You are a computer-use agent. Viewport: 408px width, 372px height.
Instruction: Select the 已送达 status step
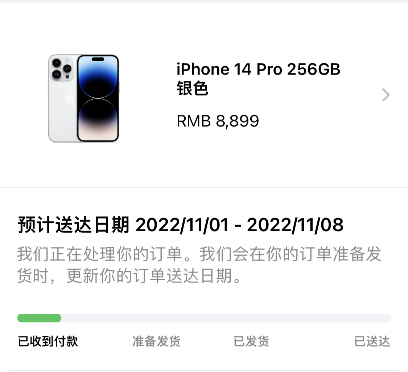pyautogui.click(x=372, y=341)
